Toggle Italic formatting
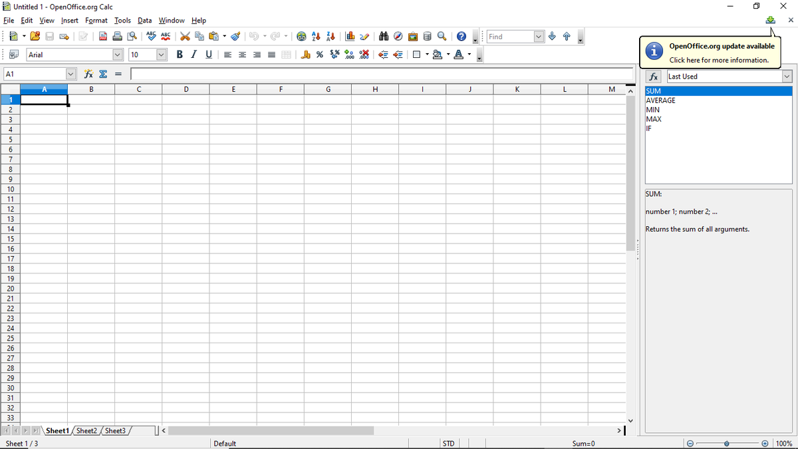This screenshot has height=449, width=798. (194, 55)
